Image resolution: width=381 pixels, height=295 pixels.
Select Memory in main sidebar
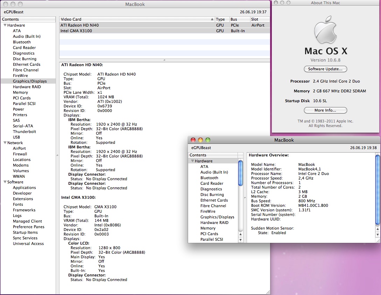pos(20,92)
